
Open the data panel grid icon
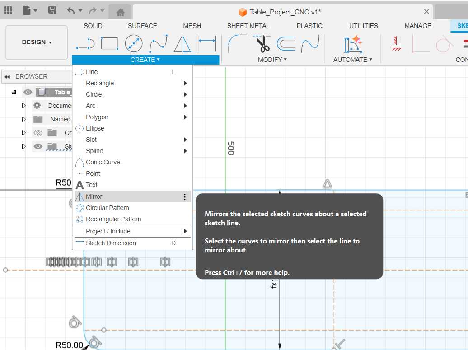coord(8,11)
